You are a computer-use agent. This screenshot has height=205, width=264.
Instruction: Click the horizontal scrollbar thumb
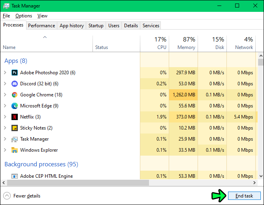pos(78,182)
